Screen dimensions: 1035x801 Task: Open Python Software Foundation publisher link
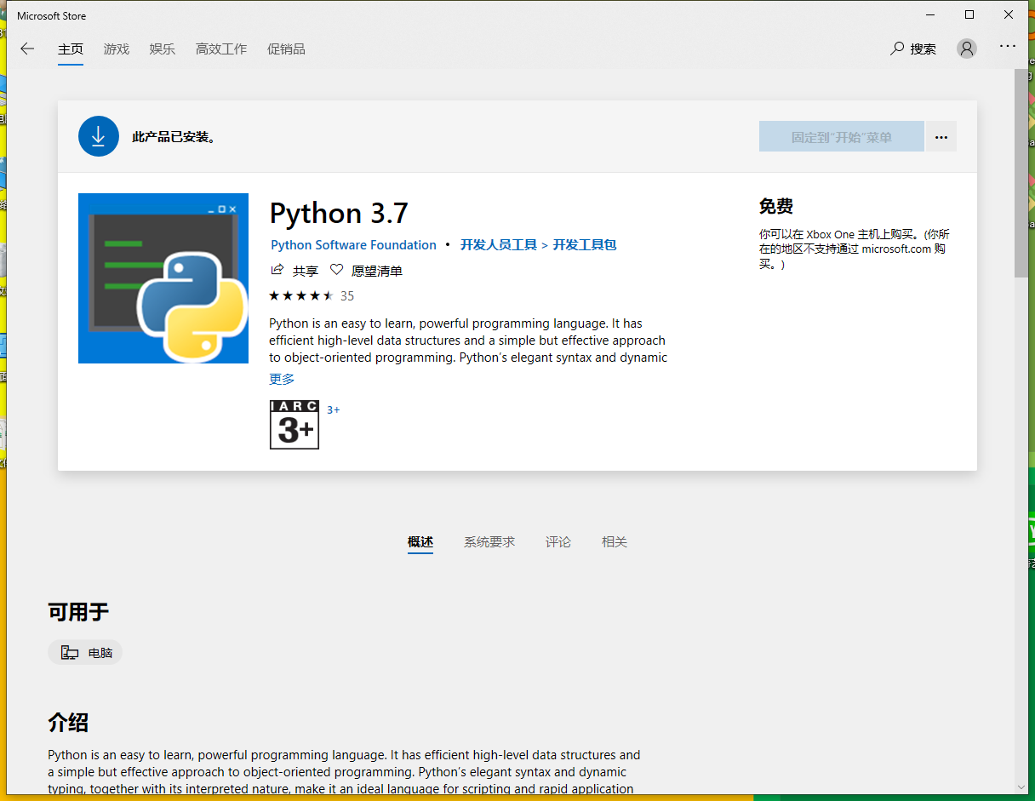coord(353,245)
